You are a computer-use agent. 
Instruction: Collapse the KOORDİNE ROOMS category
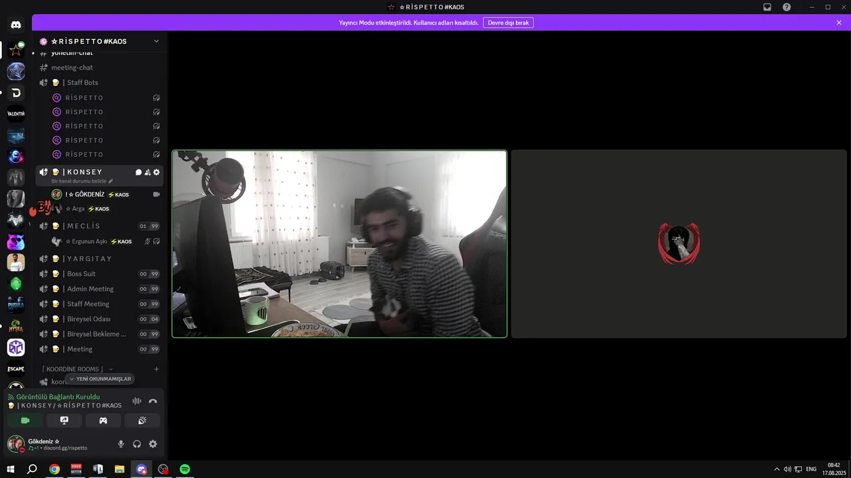[x=73, y=369]
